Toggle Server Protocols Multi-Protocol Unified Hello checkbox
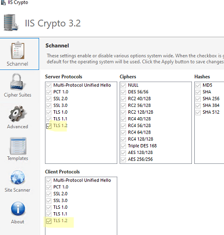This screenshot has width=224, height=235. [x=49, y=86]
